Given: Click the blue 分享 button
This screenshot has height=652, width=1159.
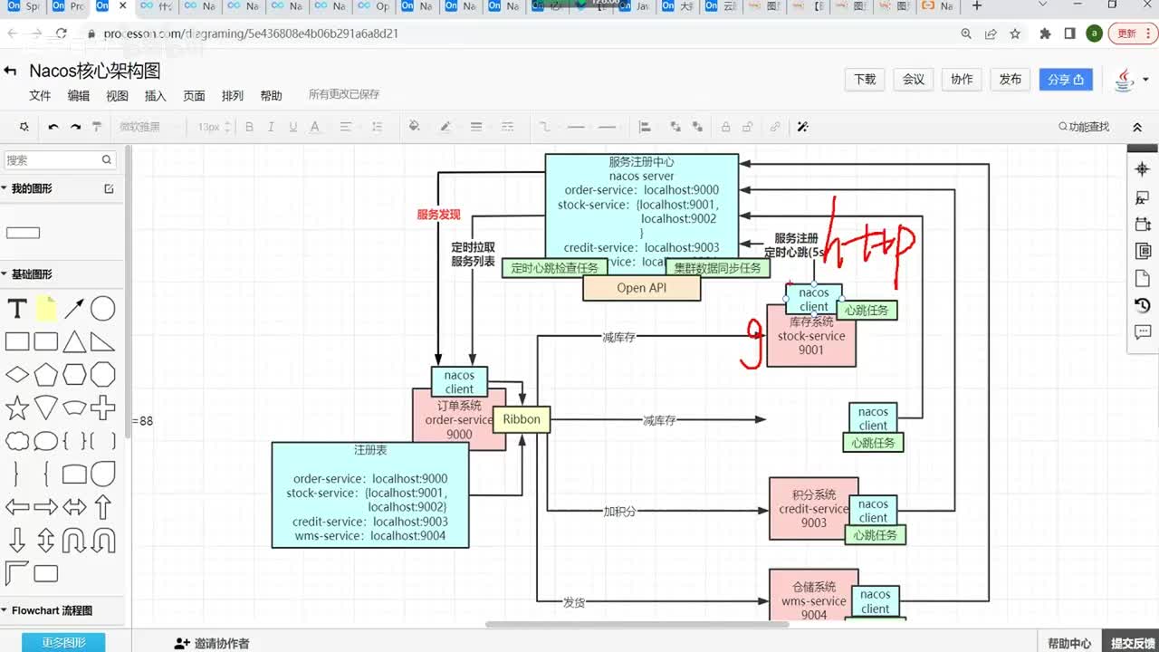Looking at the screenshot, I should click(1066, 79).
